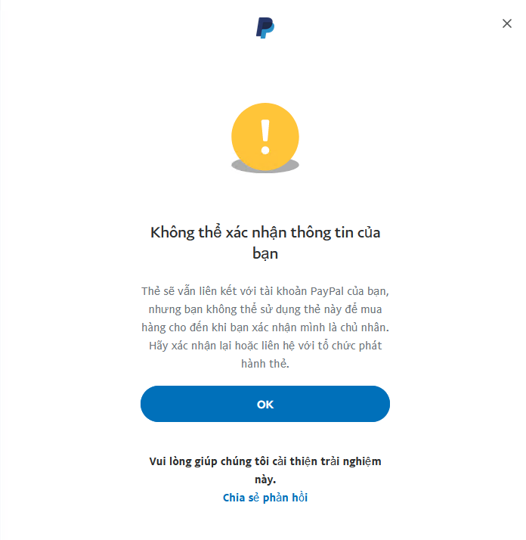
Task: Click the word bạn on the heading's second line
Action: click(265, 254)
